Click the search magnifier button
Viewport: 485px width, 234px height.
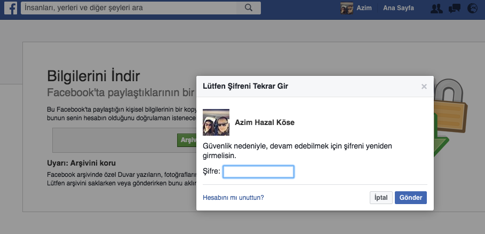[249, 8]
